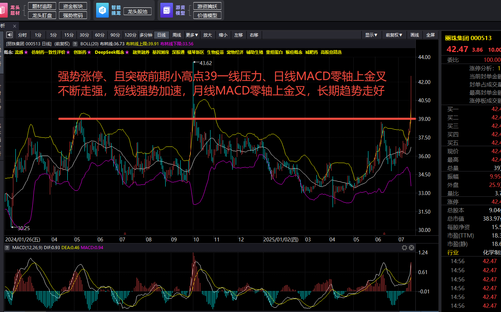Viewport: 501px width, 312px height.
Task: Click the 43.62 high price marker
Action: [x=206, y=63]
